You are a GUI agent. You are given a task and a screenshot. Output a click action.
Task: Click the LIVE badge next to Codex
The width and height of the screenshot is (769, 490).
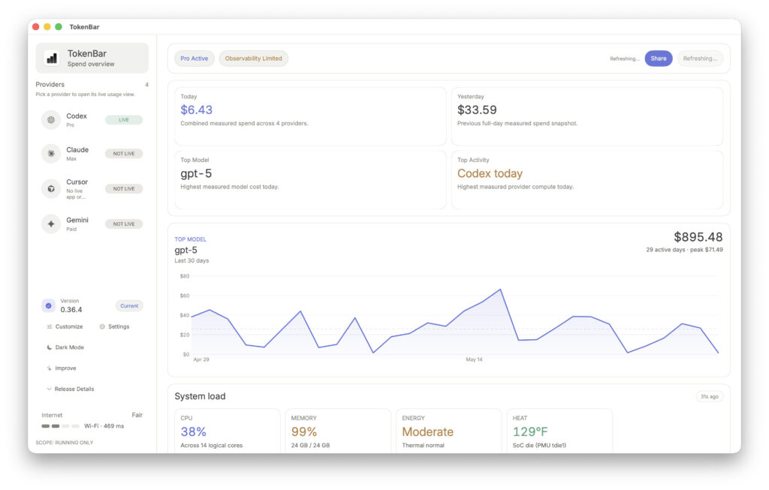click(124, 120)
